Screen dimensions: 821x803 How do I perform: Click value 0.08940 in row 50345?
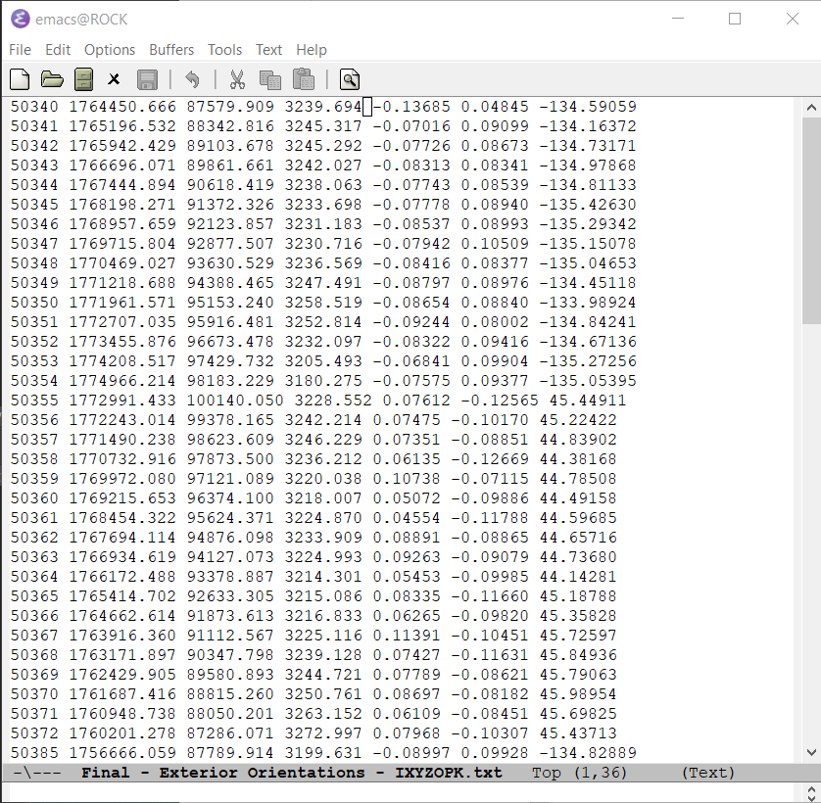coord(495,205)
